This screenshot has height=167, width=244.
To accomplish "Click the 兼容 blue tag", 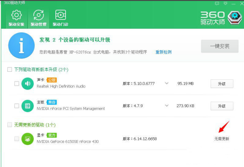I will 52,102.
